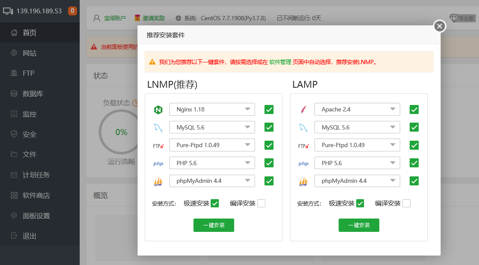
Task: Click the FTP icon in LNMP panel
Action: click(158, 146)
